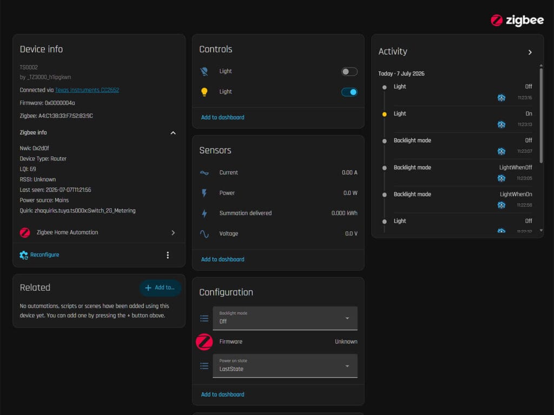
Task: Open the Power on state dropdown
Action: [x=285, y=366]
